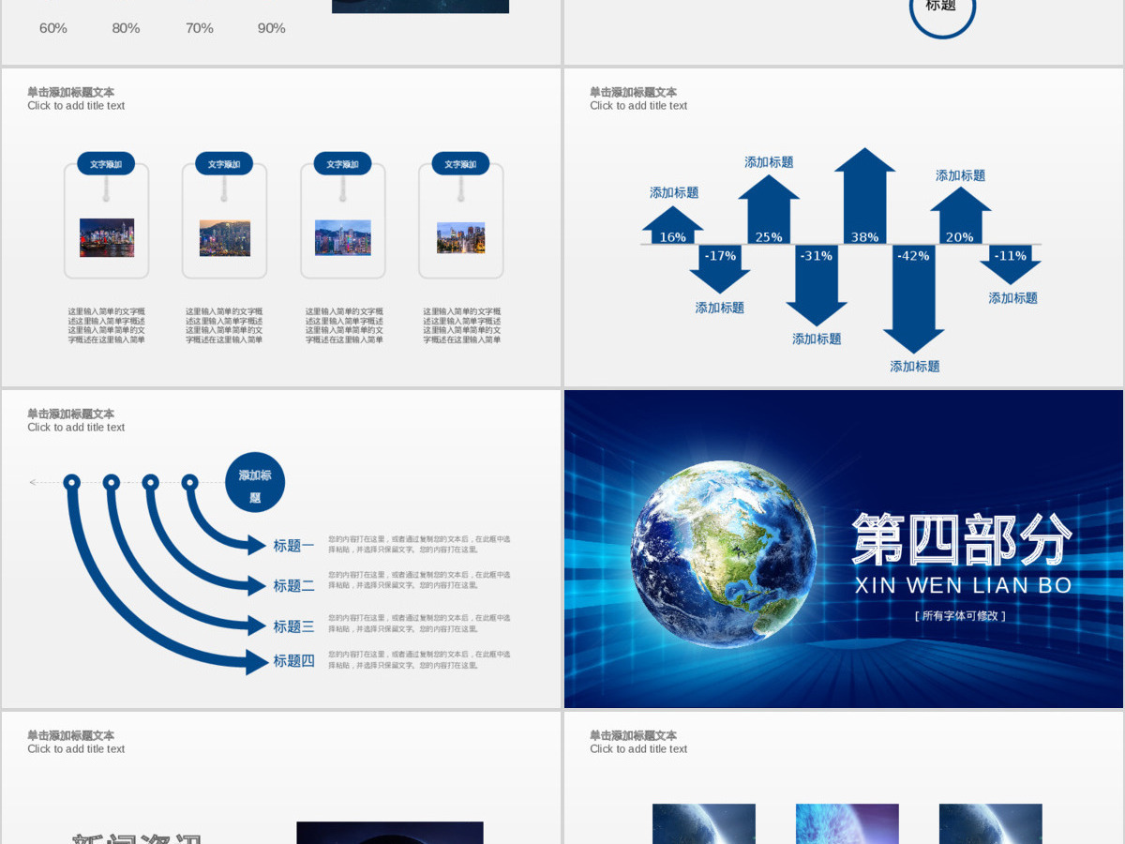Viewport: 1125px width, 844px height.
Task: Click 添加标题 label above the 25% arrow
Action: [x=769, y=162]
